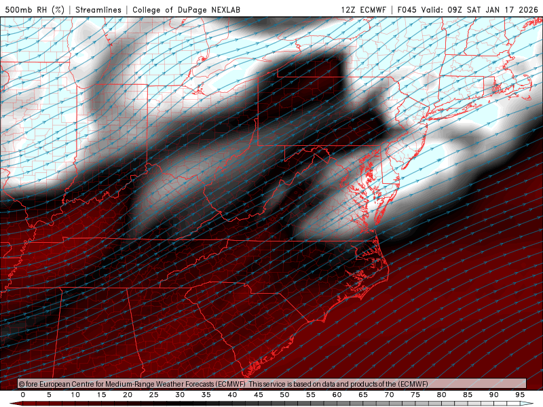Click the "40" value on the color scale

pyautogui.click(x=232, y=395)
